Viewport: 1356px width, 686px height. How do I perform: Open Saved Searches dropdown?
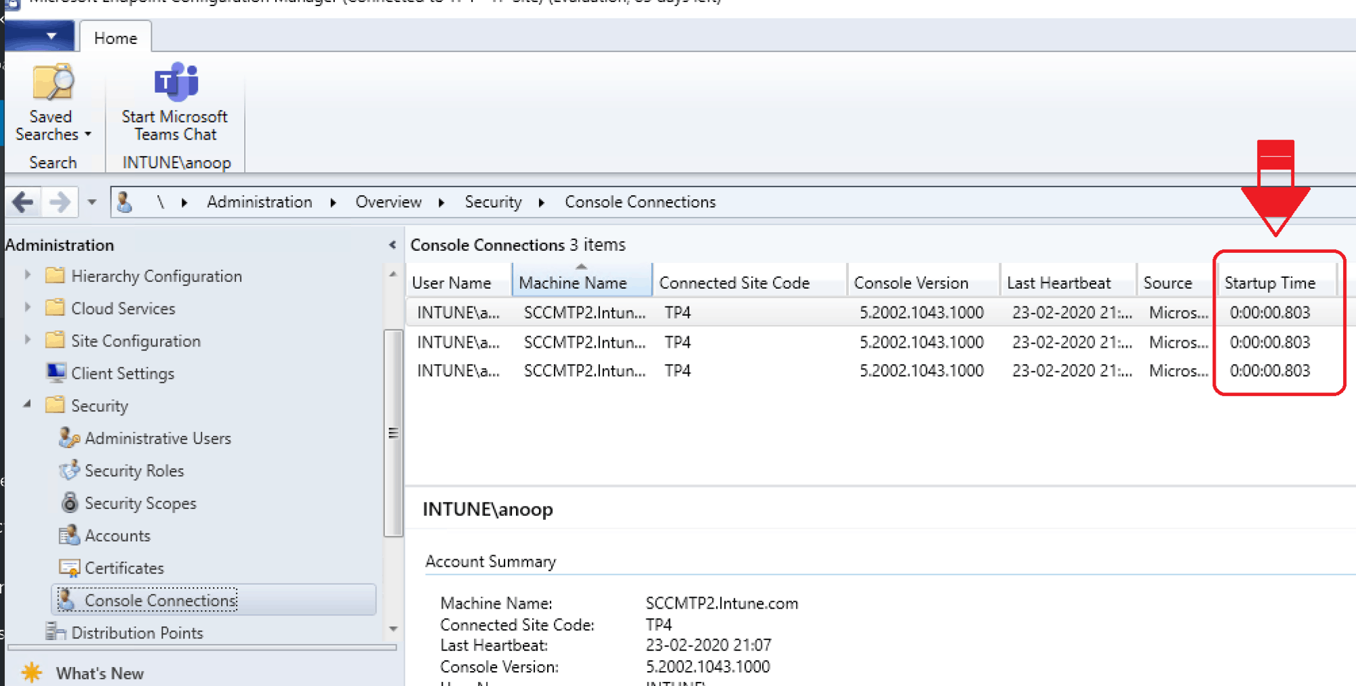click(x=53, y=103)
